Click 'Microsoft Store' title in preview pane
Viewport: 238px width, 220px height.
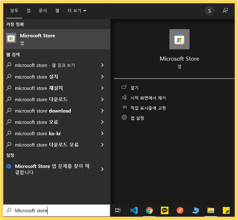pyautogui.click(x=179, y=59)
